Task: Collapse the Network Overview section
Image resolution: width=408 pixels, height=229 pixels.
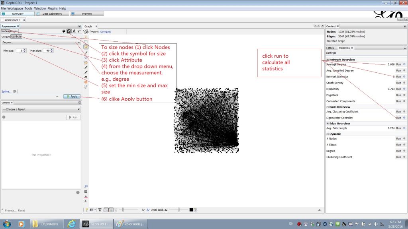Action: tap(328, 60)
